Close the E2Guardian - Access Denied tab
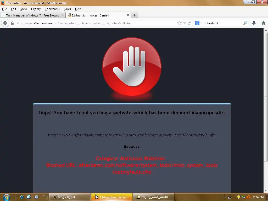Image resolution: width=268 pixels, height=201 pixels. [128, 15]
